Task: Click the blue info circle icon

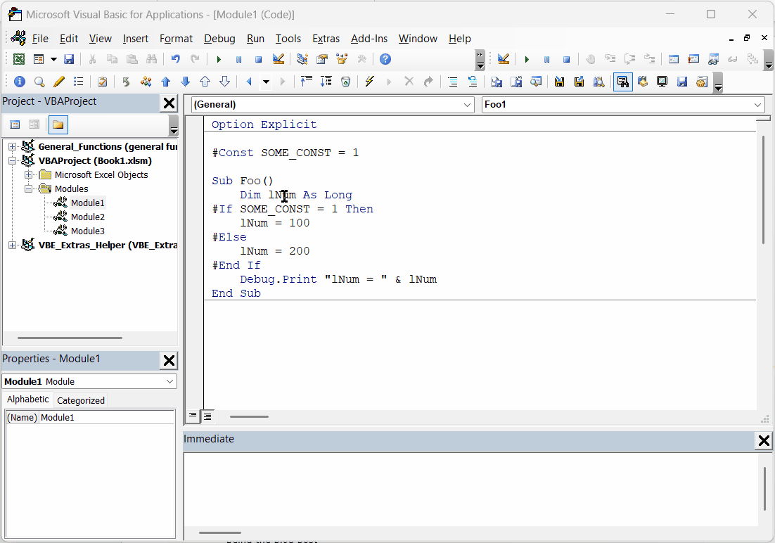Action: [x=19, y=82]
